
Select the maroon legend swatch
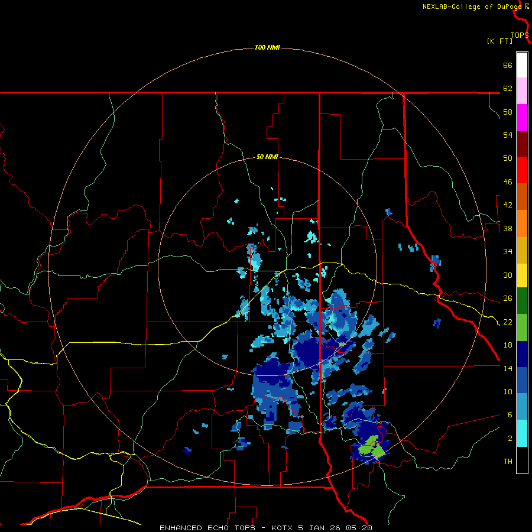[522, 144]
